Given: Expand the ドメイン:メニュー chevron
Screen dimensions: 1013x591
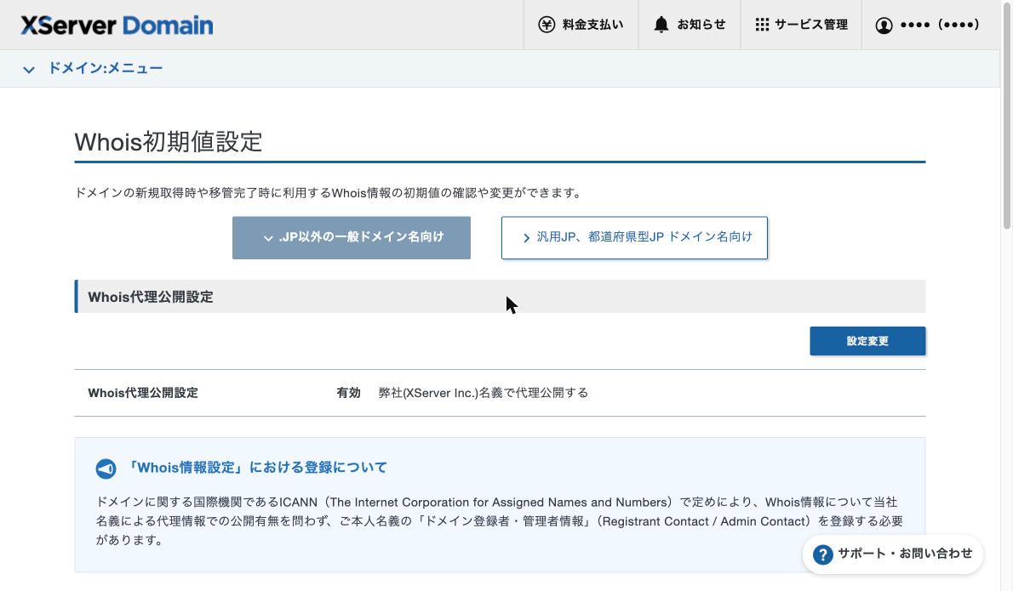Looking at the screenshot, I should pos(28,69).
